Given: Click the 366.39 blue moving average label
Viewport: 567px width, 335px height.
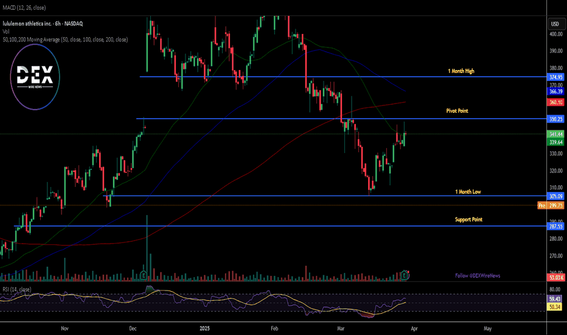Looking at the screenshot, I should click(556, 91).
